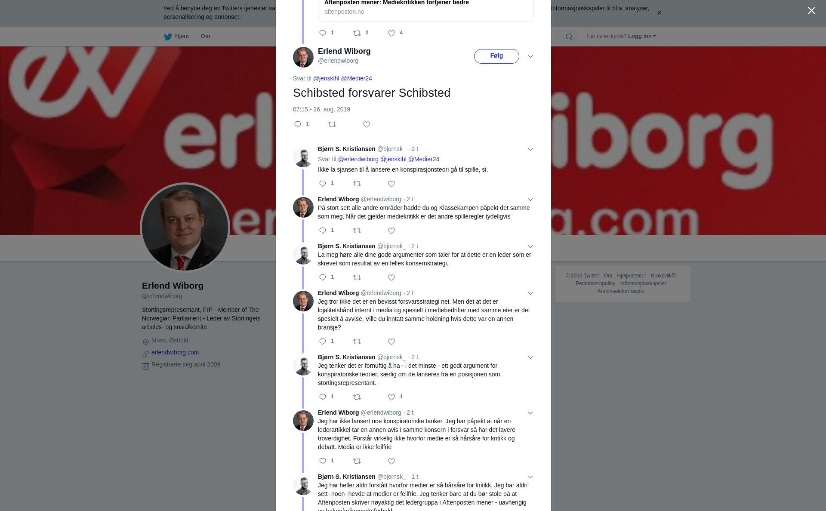
Task: Dismiss the cookie notice banner
Action: pyautogui.click(x=659, y=13)
